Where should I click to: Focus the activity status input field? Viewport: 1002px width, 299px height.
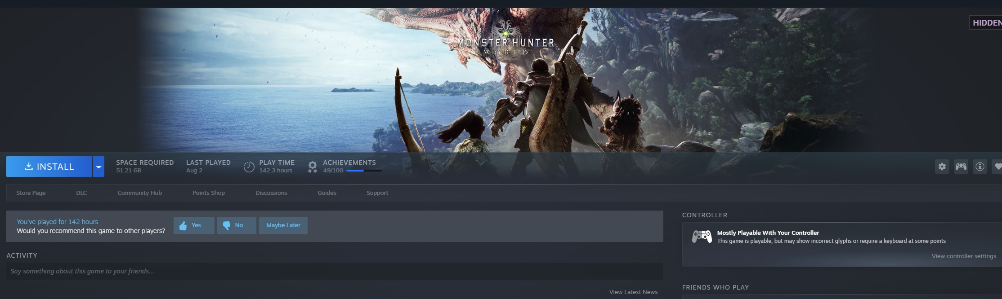click(x=335, y=271)
